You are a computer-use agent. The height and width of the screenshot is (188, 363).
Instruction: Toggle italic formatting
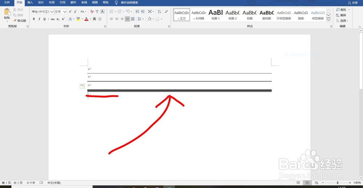coord(39,19)
